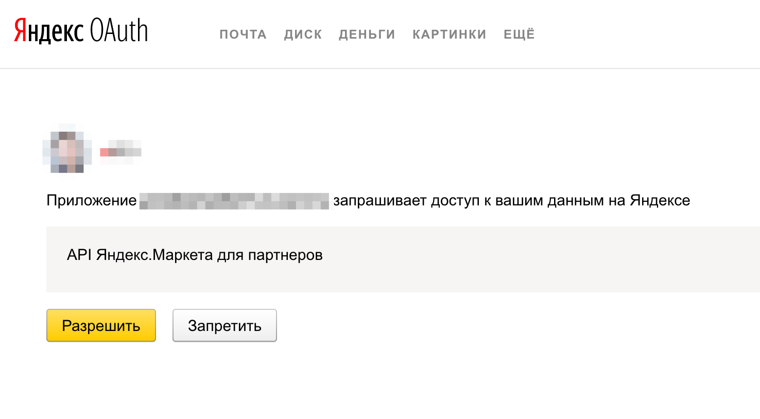760x419 pixels.
Task: Click the red Яндекс logo
Action: [48, 31]
